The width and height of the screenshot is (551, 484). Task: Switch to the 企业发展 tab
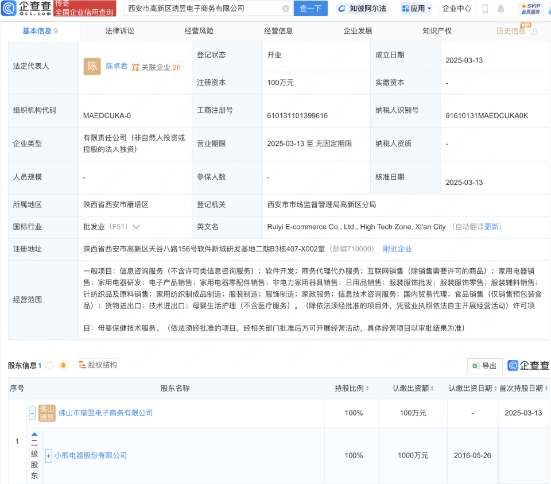(x=358, y=31)
